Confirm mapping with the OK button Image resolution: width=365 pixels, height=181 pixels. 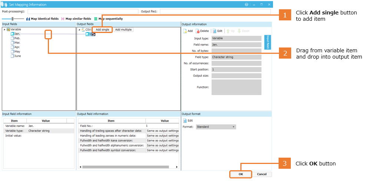tap(240, 174)
